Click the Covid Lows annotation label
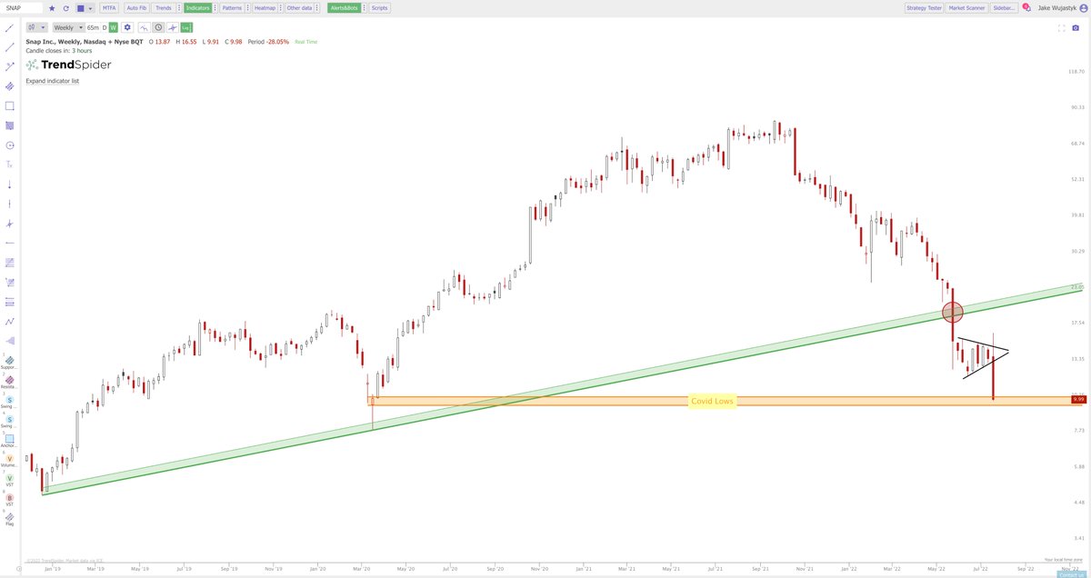 pyautogui.click(x=711, y=400)
